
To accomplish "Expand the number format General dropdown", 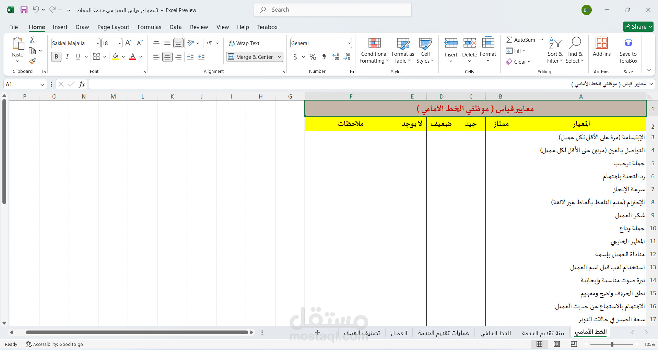I will point(349,43).
